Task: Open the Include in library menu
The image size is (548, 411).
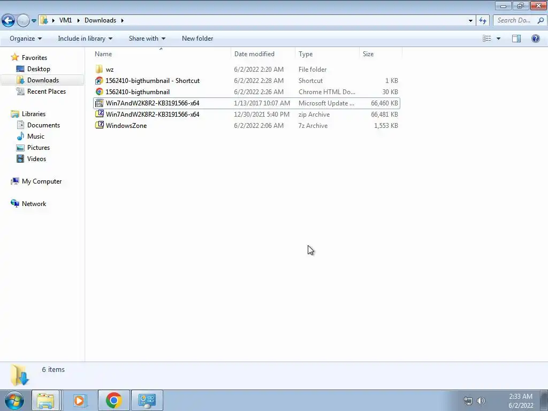Action: coord(85,39)
